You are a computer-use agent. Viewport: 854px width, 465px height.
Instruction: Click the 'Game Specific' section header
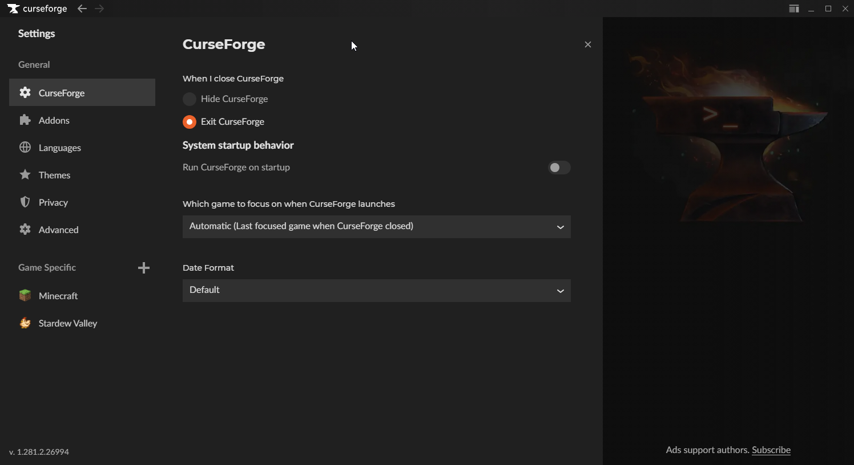47,267
